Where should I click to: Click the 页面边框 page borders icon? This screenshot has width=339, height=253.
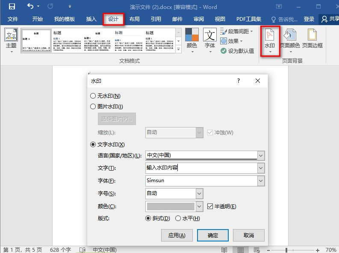tap(312, 39)
